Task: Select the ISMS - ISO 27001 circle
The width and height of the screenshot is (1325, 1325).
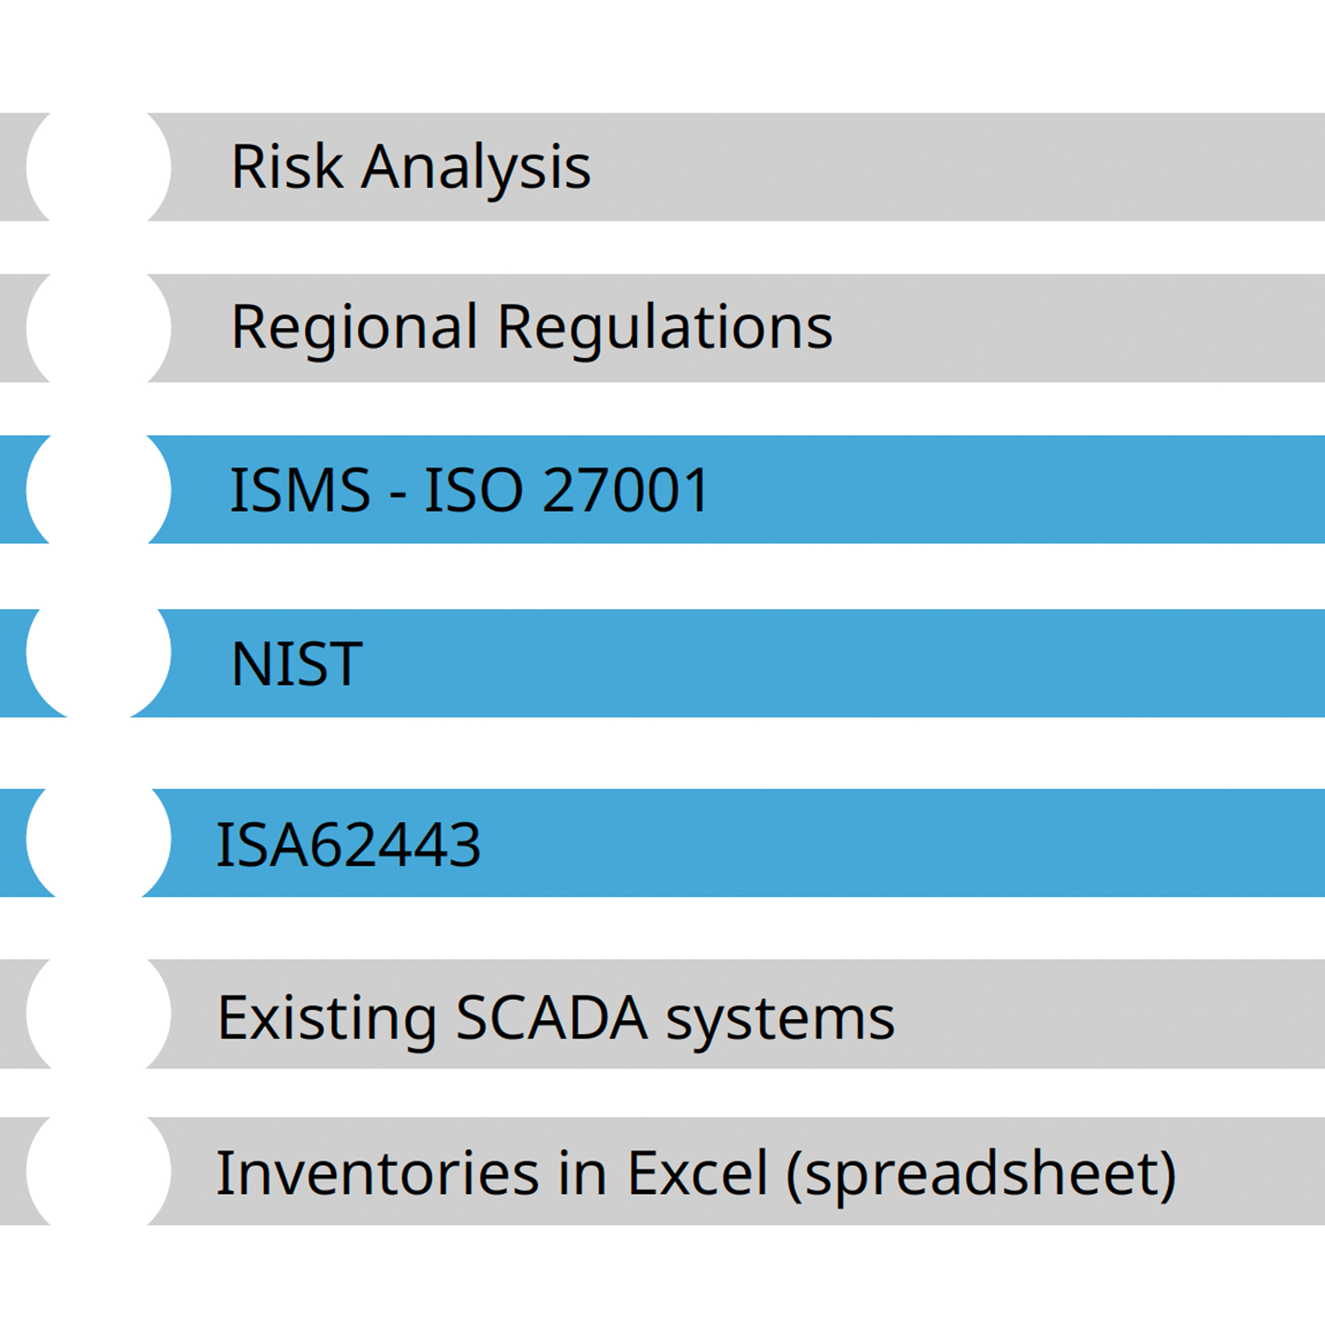Action: pyautogui.click(x=98, y=490)
